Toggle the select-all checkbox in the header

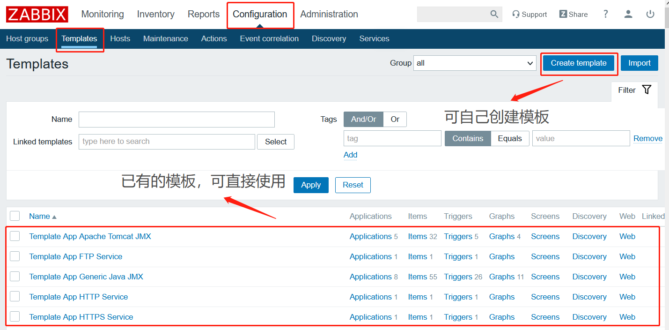pyautogui.click(x=15, y=216)
